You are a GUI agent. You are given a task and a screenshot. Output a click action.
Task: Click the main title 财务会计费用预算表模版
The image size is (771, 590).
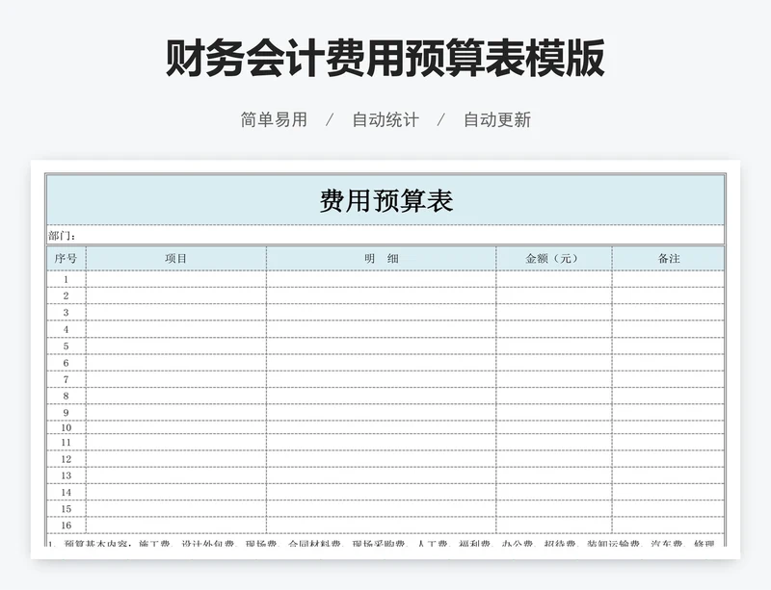[x=385, y=59]
